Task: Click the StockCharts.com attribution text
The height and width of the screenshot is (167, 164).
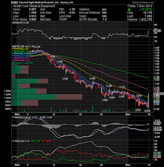Action: click(x=143, y=3)
